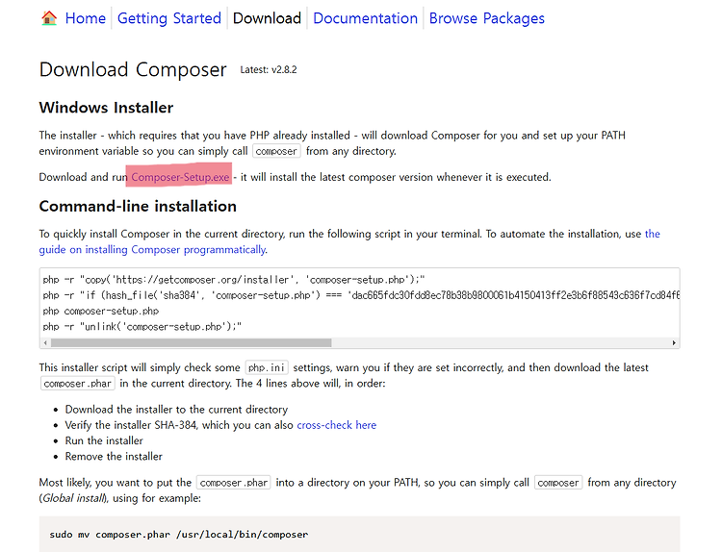Image resolution: width=722 pixels, height=552 pixels.
Task: Click the 'composer.phar' label before 'in the current directory'
Action: pos(77,384)
